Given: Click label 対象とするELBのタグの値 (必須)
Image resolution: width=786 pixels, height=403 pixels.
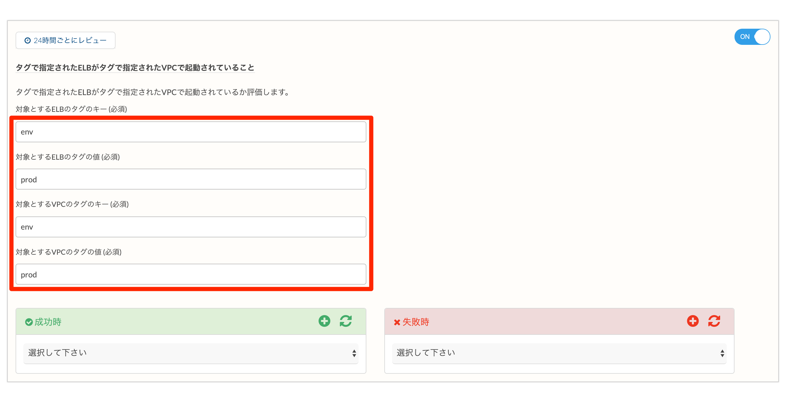Looking at the screenshot, I should tap(68, 157).
